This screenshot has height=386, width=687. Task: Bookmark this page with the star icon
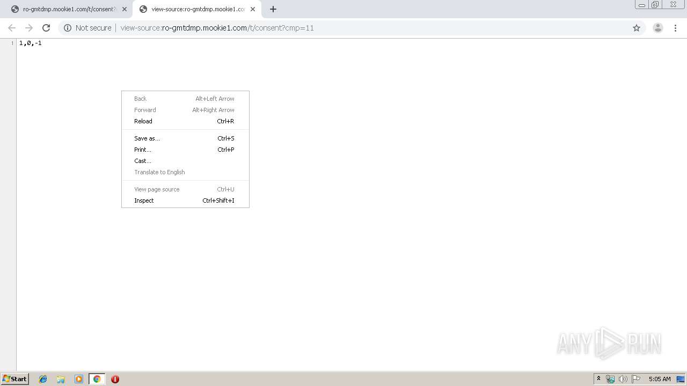(x=637, y=28)
